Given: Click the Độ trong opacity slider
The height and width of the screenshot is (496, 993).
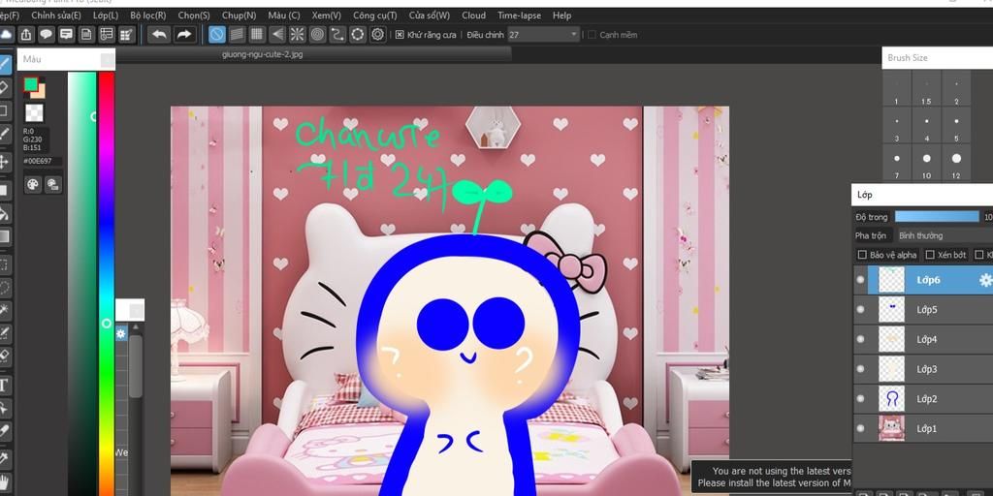Looking at the screenshot, I should click(938, 216).
